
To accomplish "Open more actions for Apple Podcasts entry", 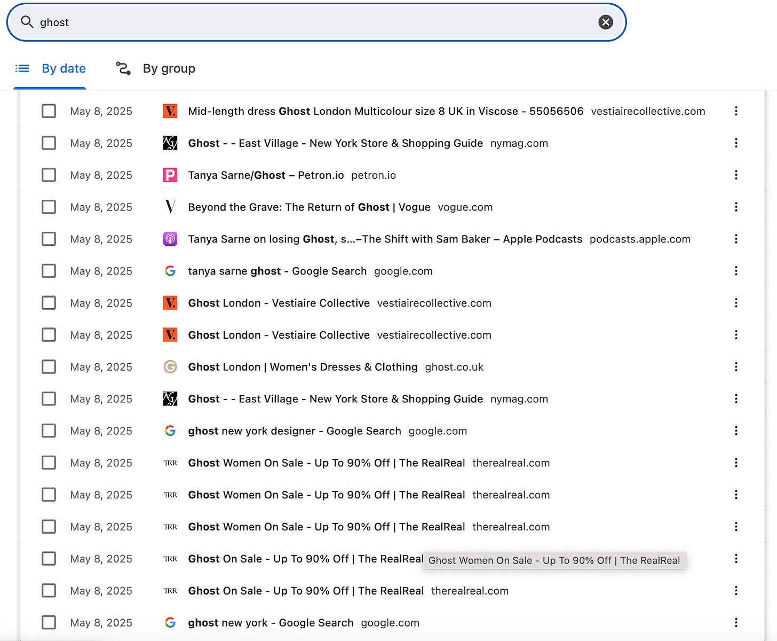I will pos(736,239).
